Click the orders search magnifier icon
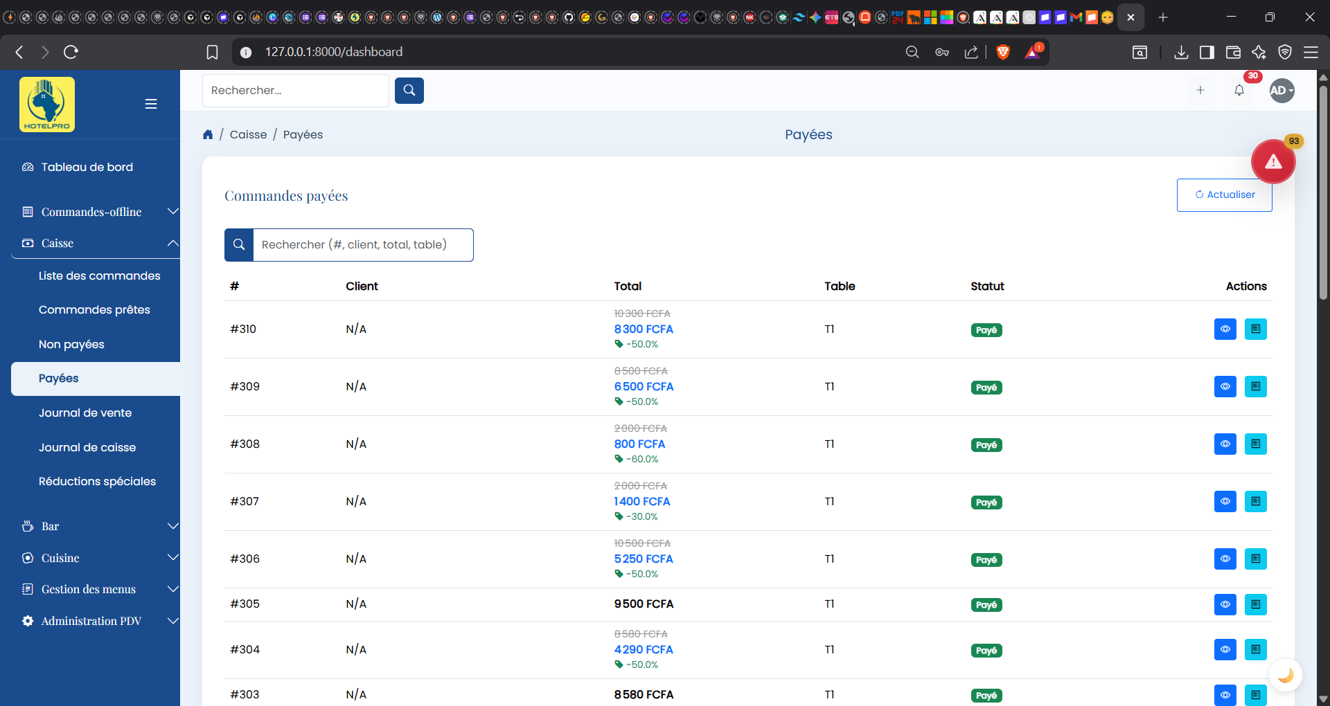1330x706 pixels. [x=239, y=244]
